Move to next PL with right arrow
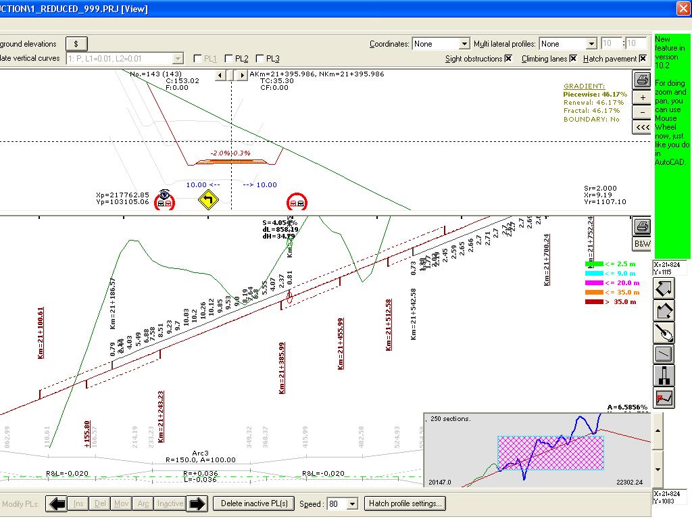 pos(197,503)
